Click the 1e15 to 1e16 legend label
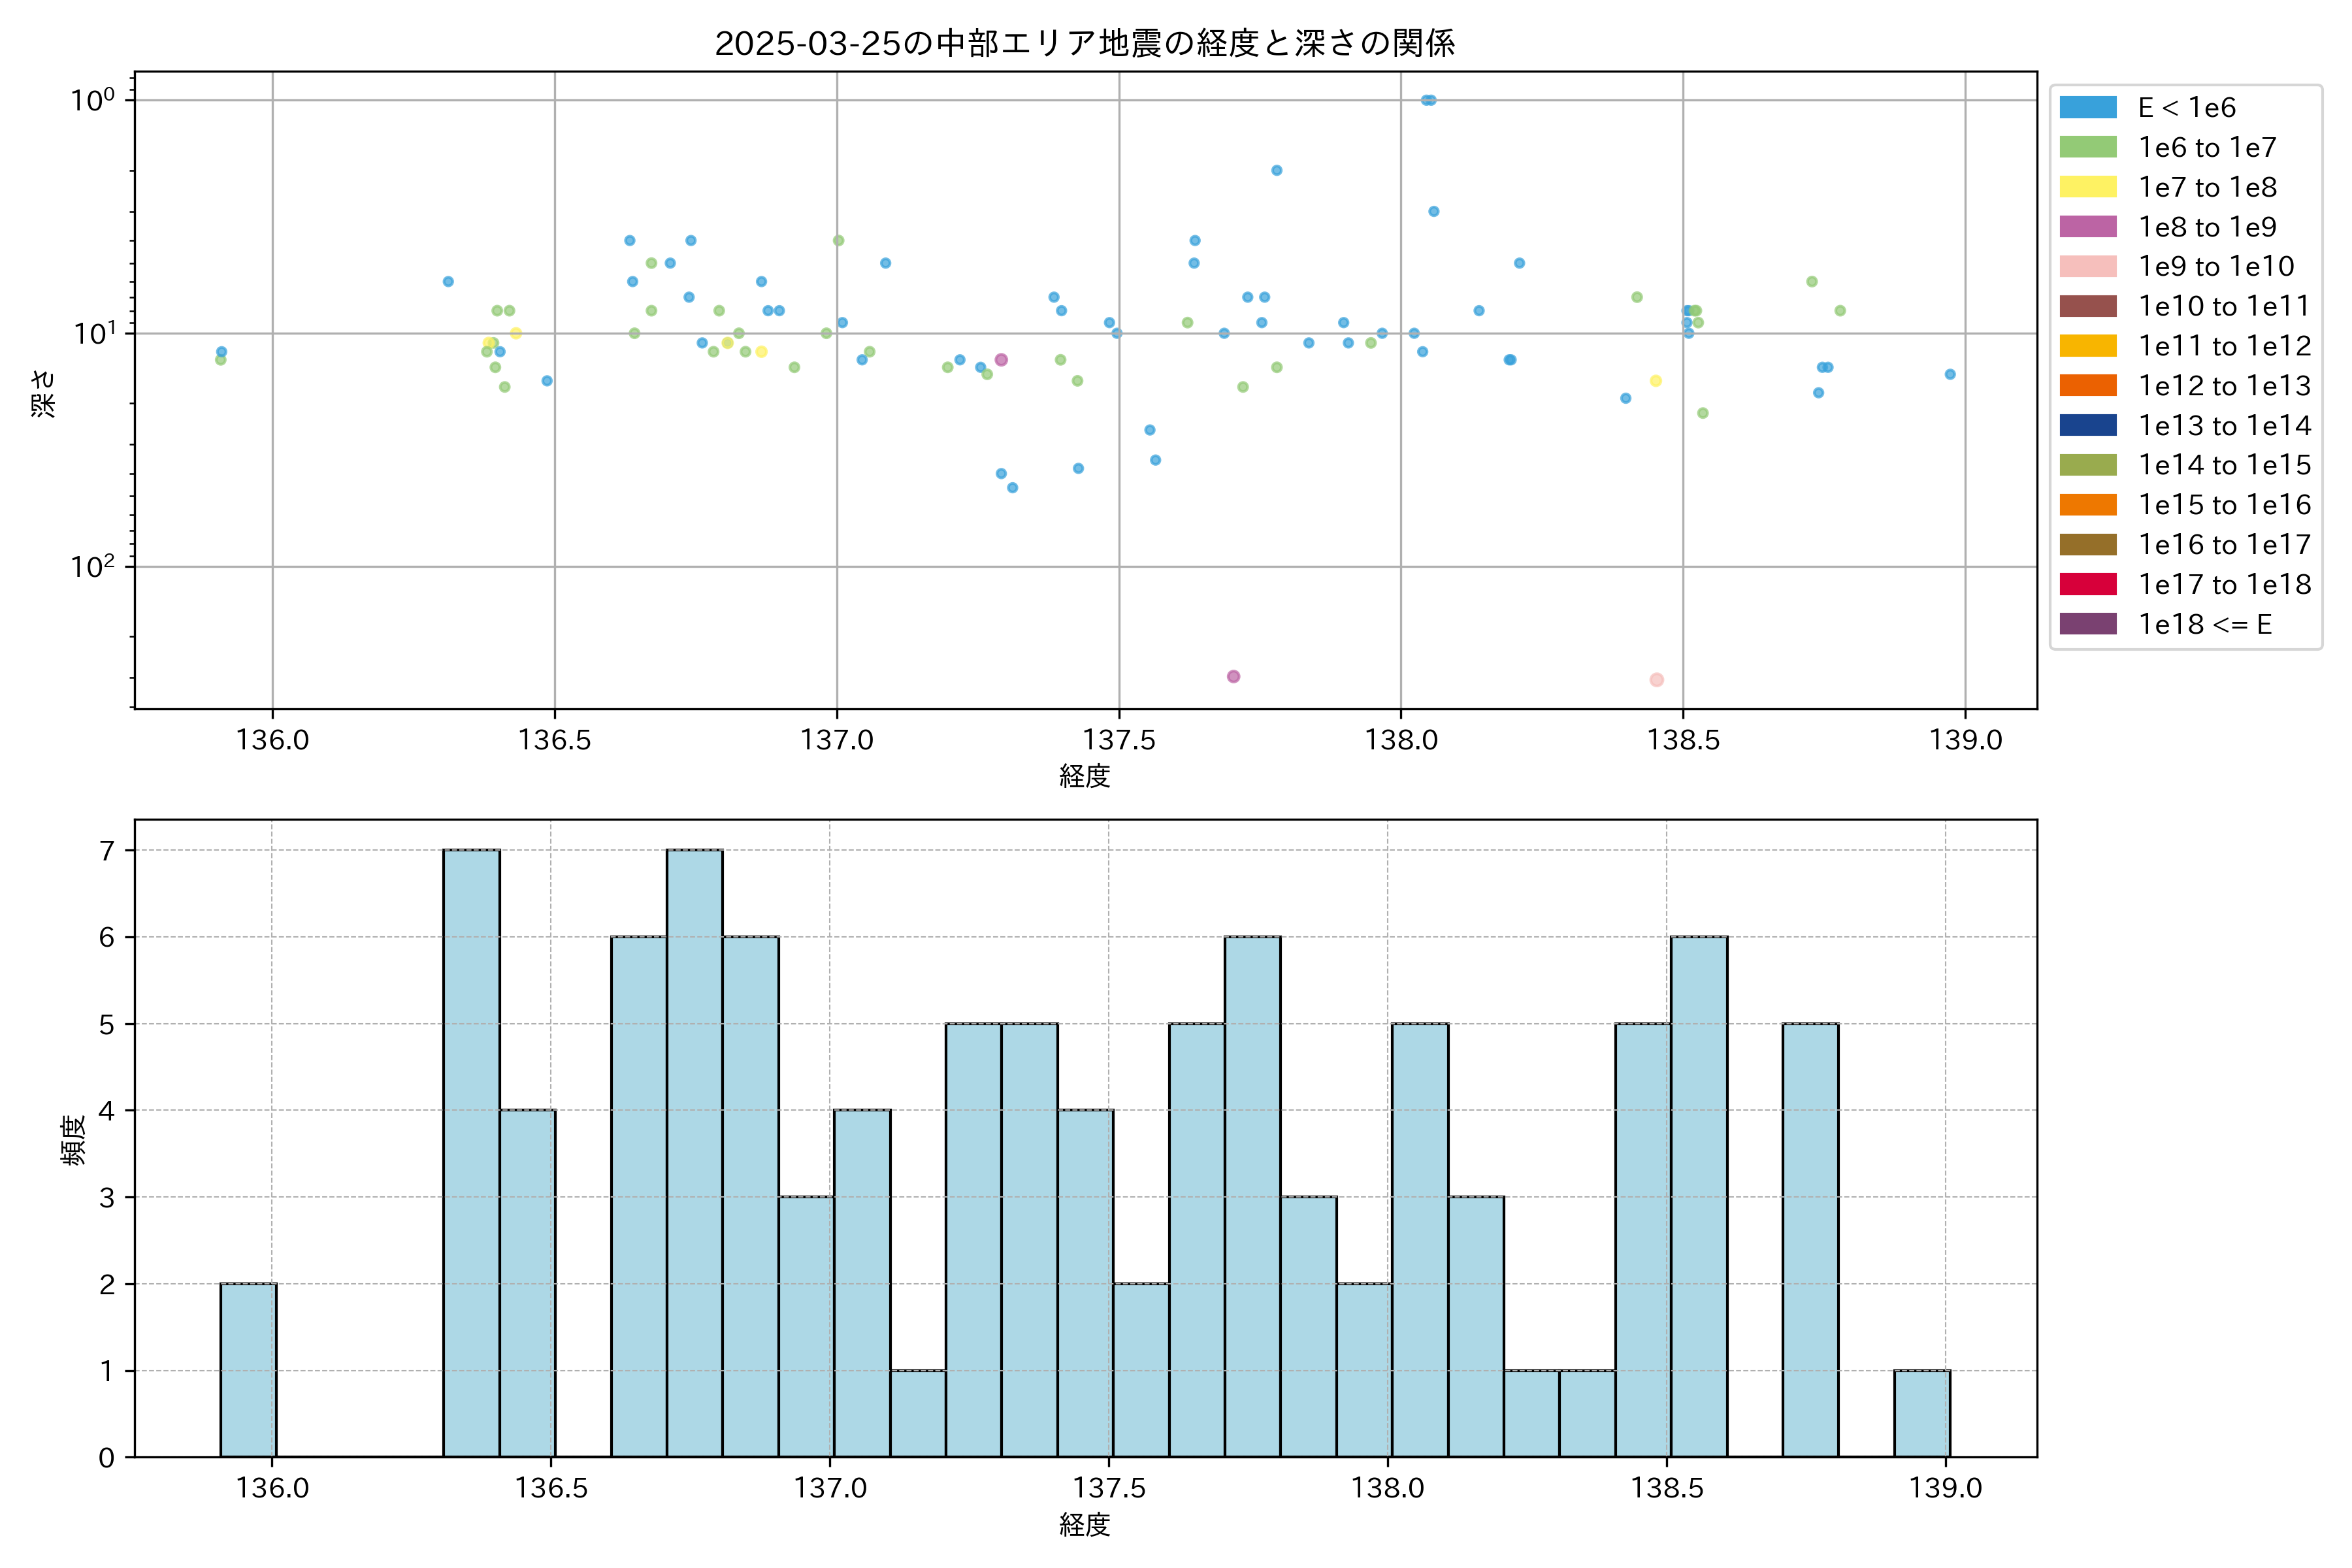This screenshot has width=2352, height=1568. [2224, 505]
